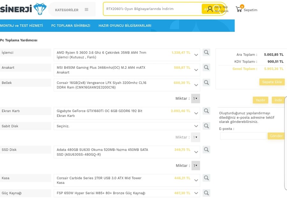Viewport: 287px width, 198px height.
Task: Expand the Corsair Vengeance LPX memory dropdown
Action: [196, 85]
